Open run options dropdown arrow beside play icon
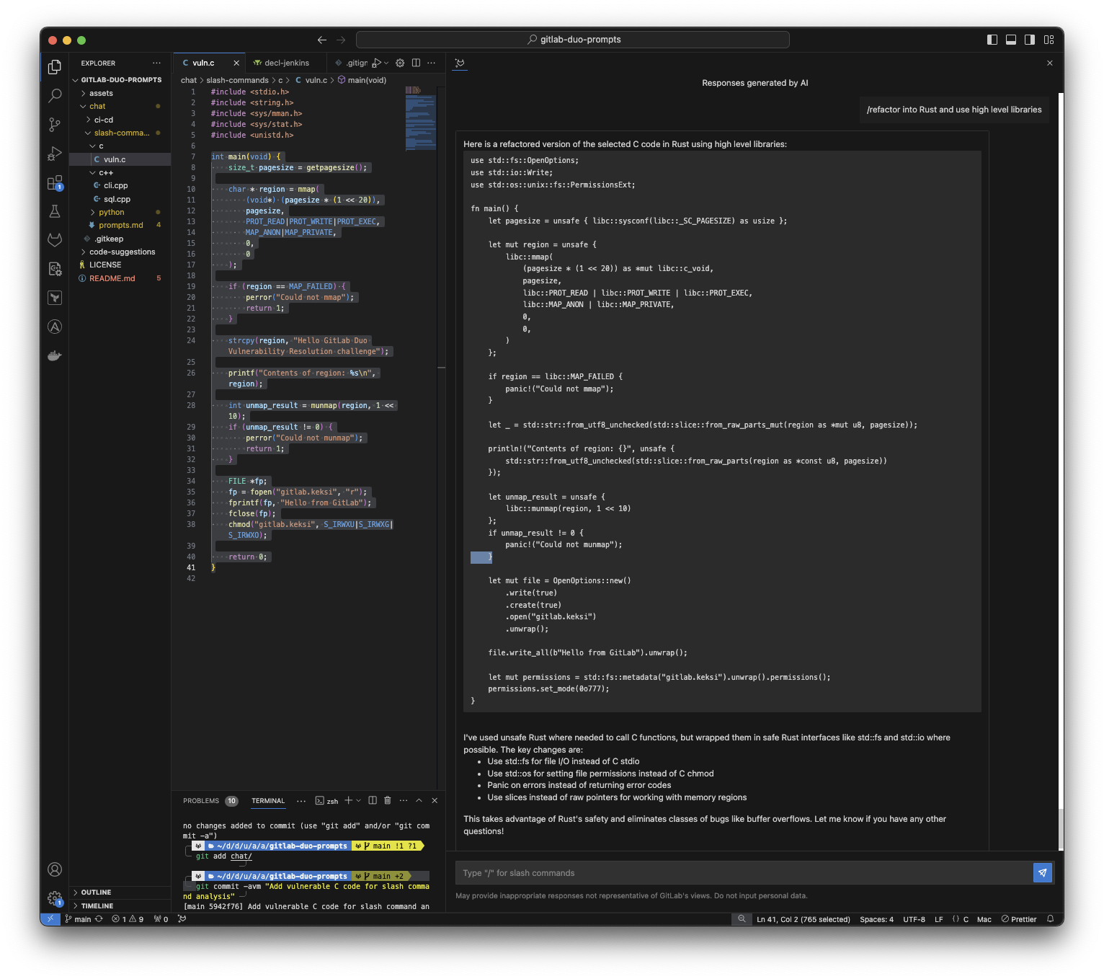Image resolution: width=1104 pixels, height=979 pixels. tap(386, 63)
